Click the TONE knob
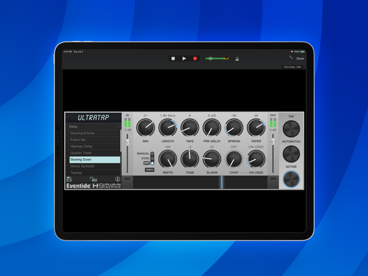Screen dimensions: 368x276 (190, 159)
